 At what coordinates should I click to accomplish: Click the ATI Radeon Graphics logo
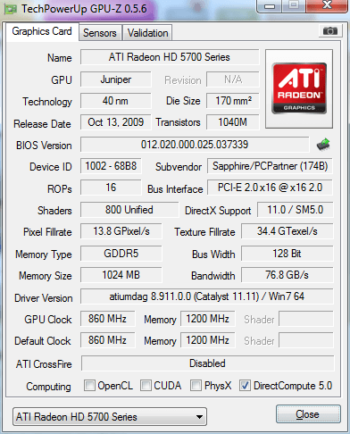(299, 88)
